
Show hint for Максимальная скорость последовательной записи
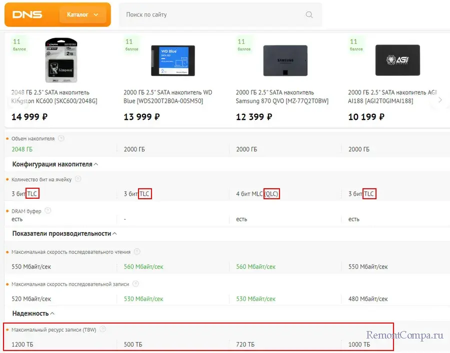(135, 284)
